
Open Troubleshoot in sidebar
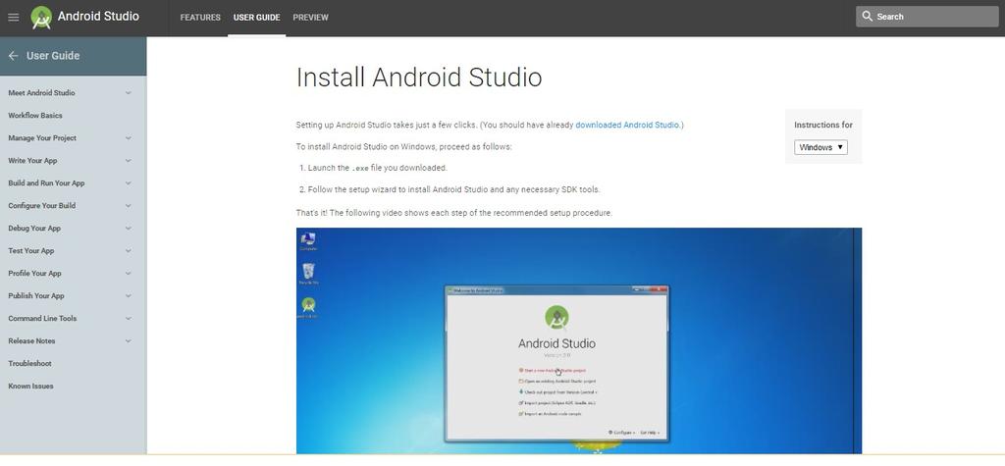(29, 363)
